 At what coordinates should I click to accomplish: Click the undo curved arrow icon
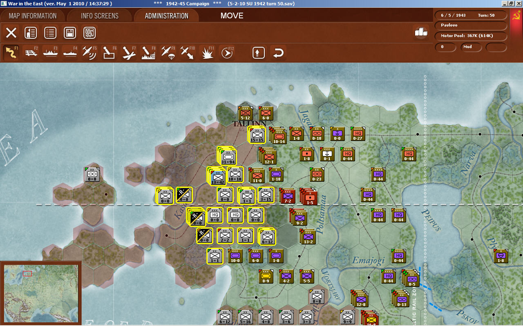tap(278, 53)
